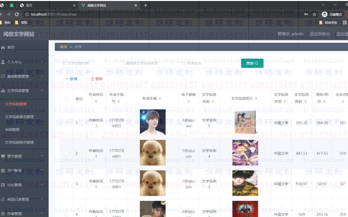Screen dimensions: 348x217
Task: Click the browser forward arrow
Action: pyautogui.click(x=8, y=14)
